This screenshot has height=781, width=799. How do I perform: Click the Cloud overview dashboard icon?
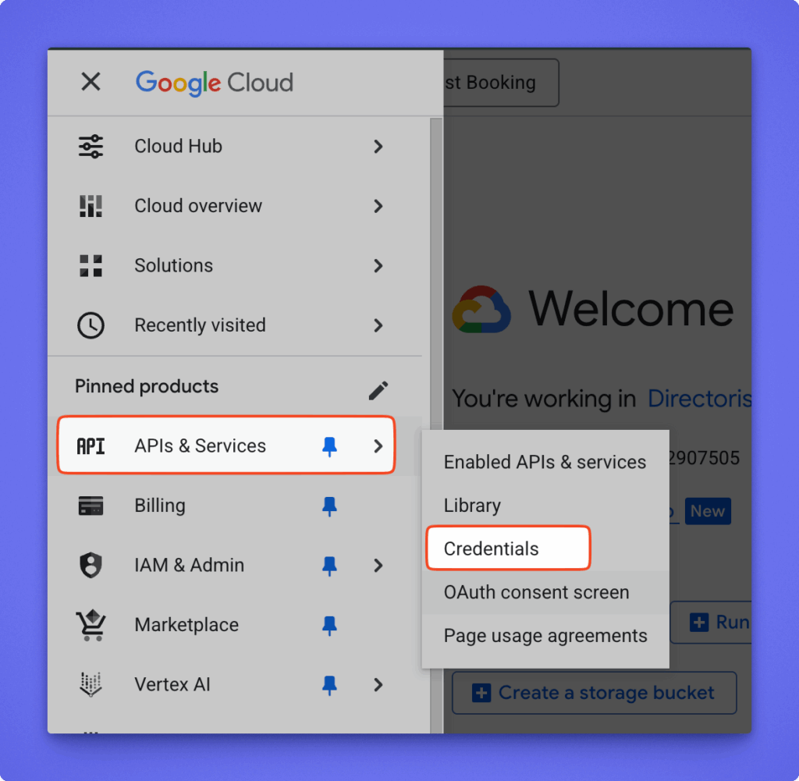click(91, 206)
